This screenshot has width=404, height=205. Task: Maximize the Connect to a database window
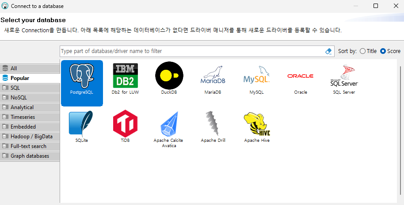(376, 6)
